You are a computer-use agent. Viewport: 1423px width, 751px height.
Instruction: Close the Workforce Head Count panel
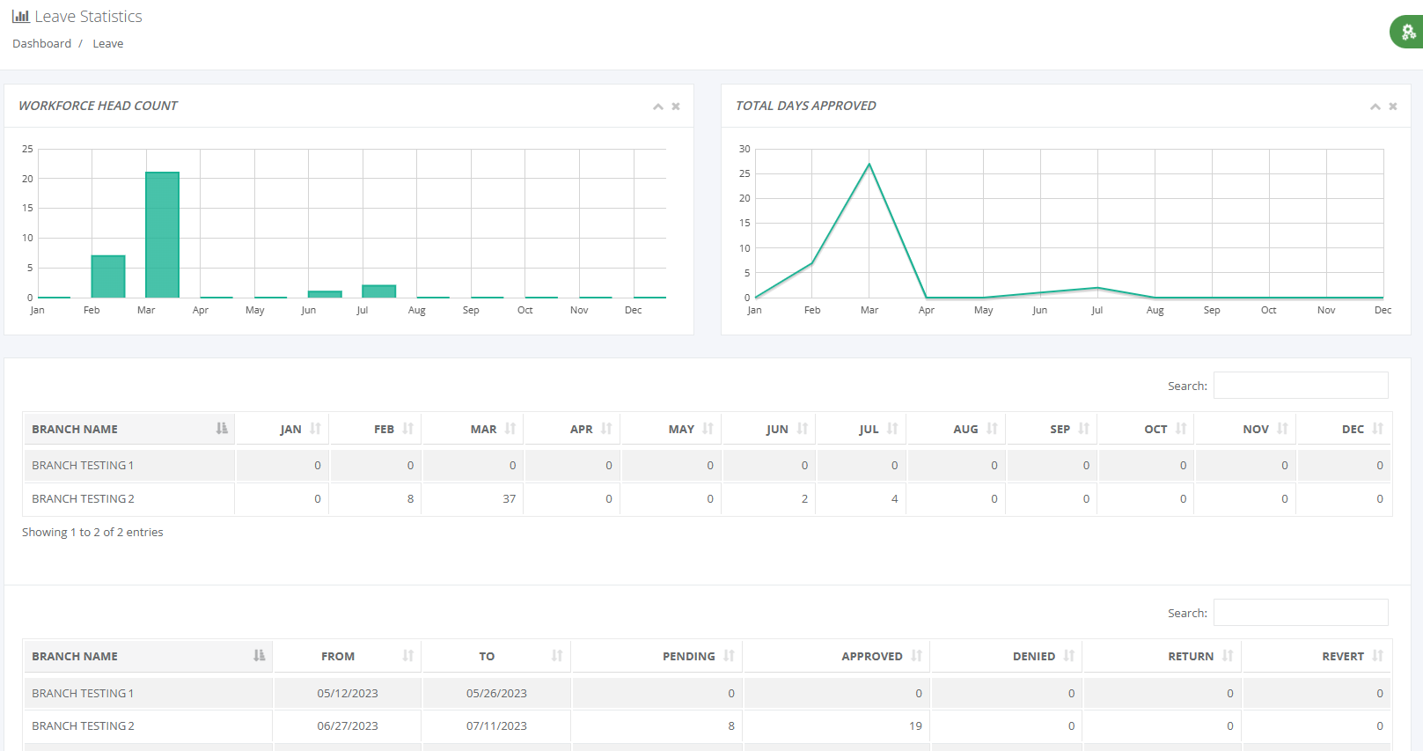676,107
